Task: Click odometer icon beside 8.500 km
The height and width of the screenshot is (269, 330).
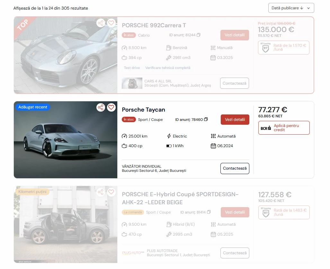Action: click(x=124, y=48)
